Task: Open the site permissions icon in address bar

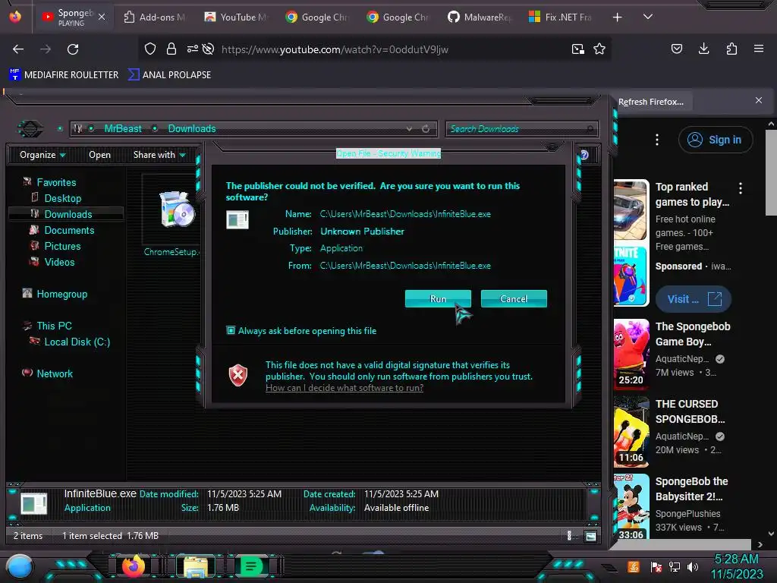Action: pyautogui.click(x=192, y=49)
